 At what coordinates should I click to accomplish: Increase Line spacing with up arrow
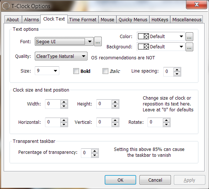pyautogui.click(x=177, y=70)
